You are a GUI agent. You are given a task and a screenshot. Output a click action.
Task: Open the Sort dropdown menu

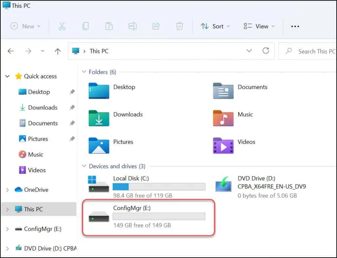[x=215, y=26]
